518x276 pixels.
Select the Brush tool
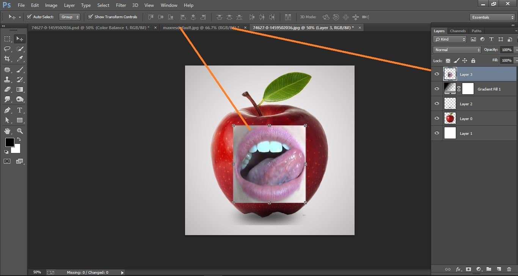point(20,69)
